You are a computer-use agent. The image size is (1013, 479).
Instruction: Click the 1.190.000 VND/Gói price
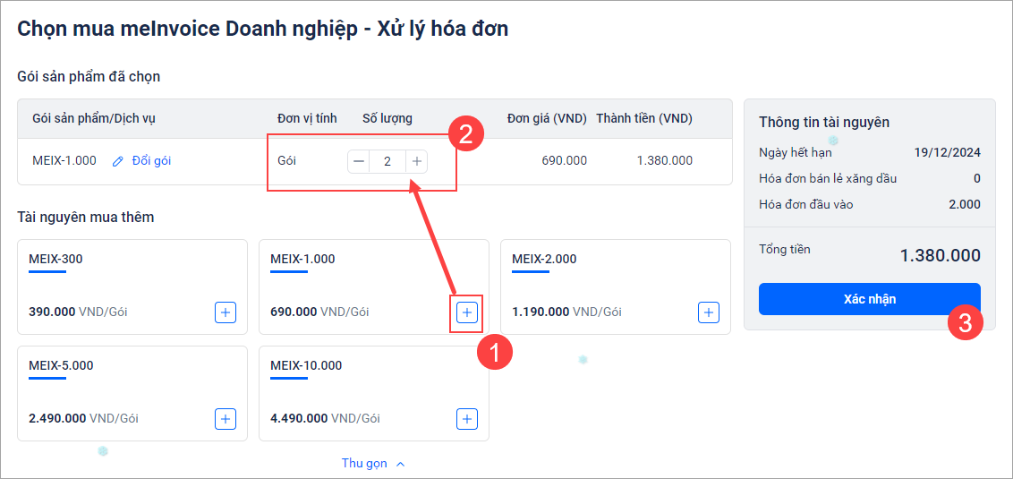click(x=566, y=312)
